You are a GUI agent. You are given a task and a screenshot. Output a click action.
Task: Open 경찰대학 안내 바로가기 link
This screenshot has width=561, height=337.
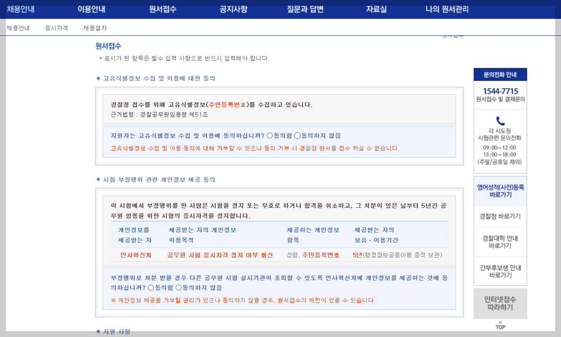(x=500, y=242)
